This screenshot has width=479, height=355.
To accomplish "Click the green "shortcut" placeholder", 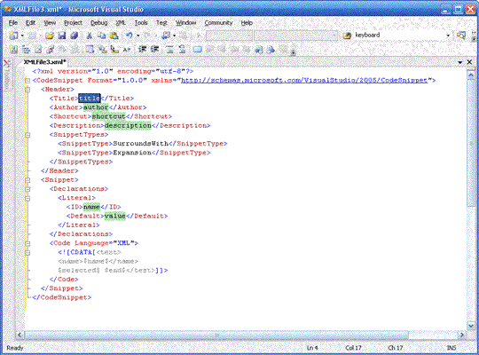I will (x=109, y=116).
